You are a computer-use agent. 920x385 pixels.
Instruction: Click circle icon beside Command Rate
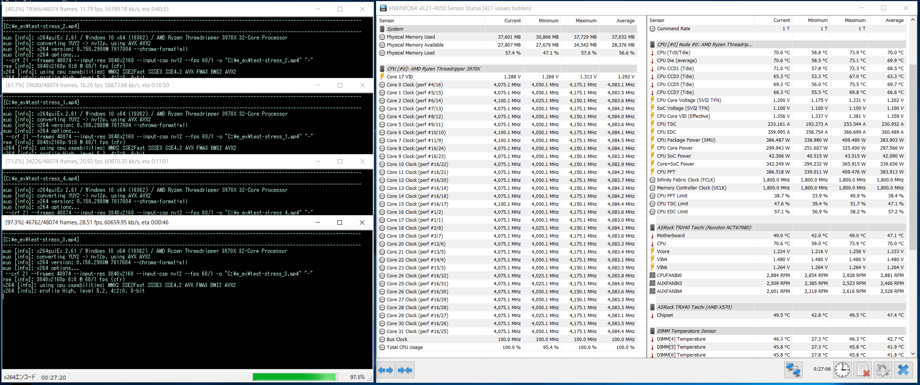pyautogui.click(x=652, y=28)
